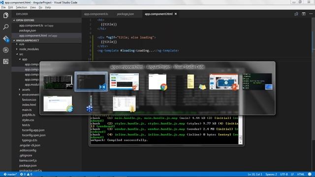Click the master branch indicator
This screenshot has height=177, width=315.
(x=10, y=174)
